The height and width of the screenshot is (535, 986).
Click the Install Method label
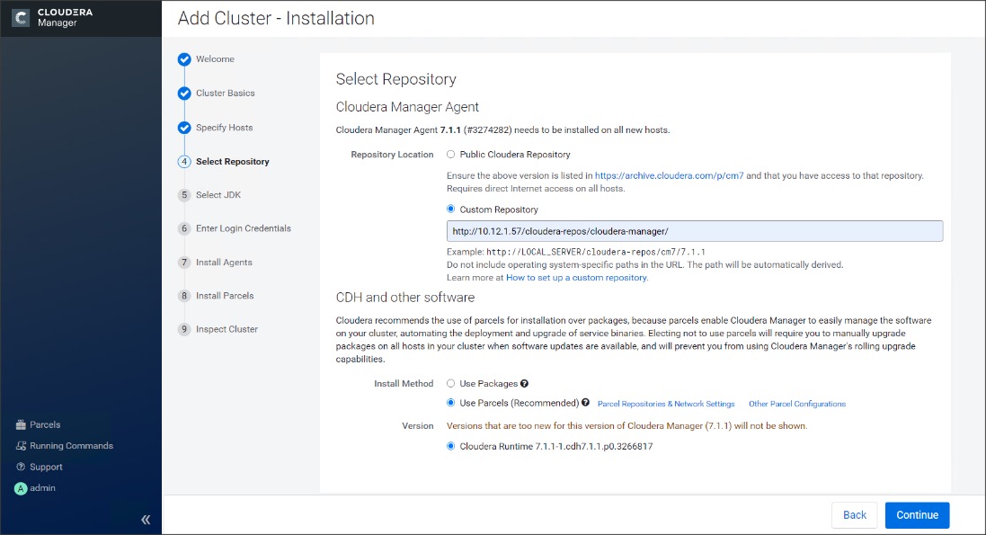(404, 383)
